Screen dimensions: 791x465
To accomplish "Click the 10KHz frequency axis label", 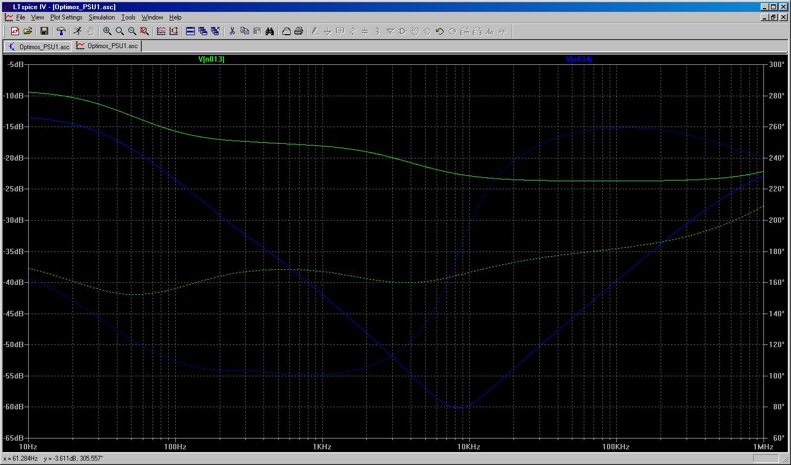I will click(469, 447).
